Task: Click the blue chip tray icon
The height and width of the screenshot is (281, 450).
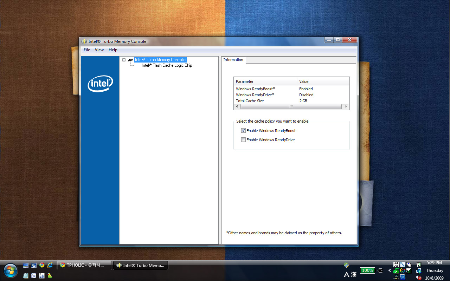Action: click(x=403, y=277)
